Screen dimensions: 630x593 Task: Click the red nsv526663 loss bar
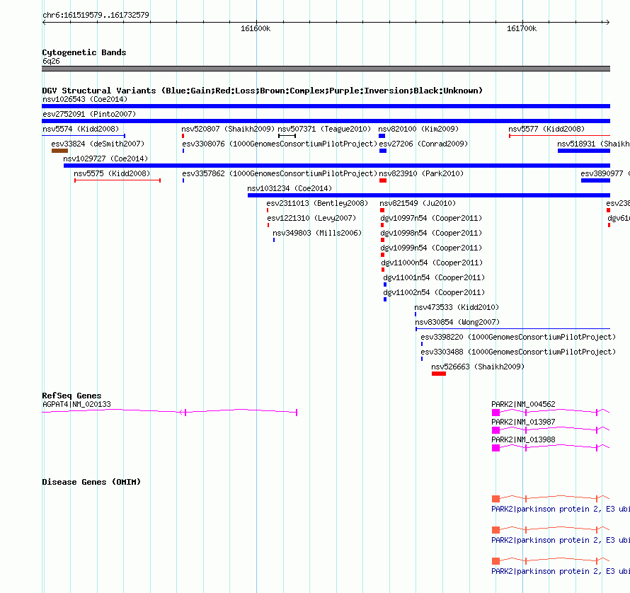439,374
